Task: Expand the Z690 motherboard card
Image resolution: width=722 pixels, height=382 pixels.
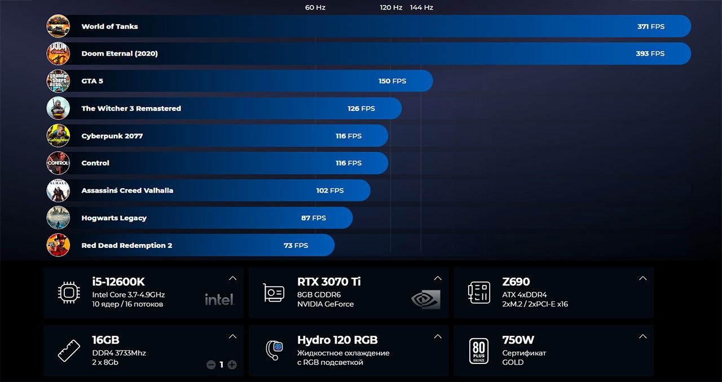Action: tap(642, 278)
